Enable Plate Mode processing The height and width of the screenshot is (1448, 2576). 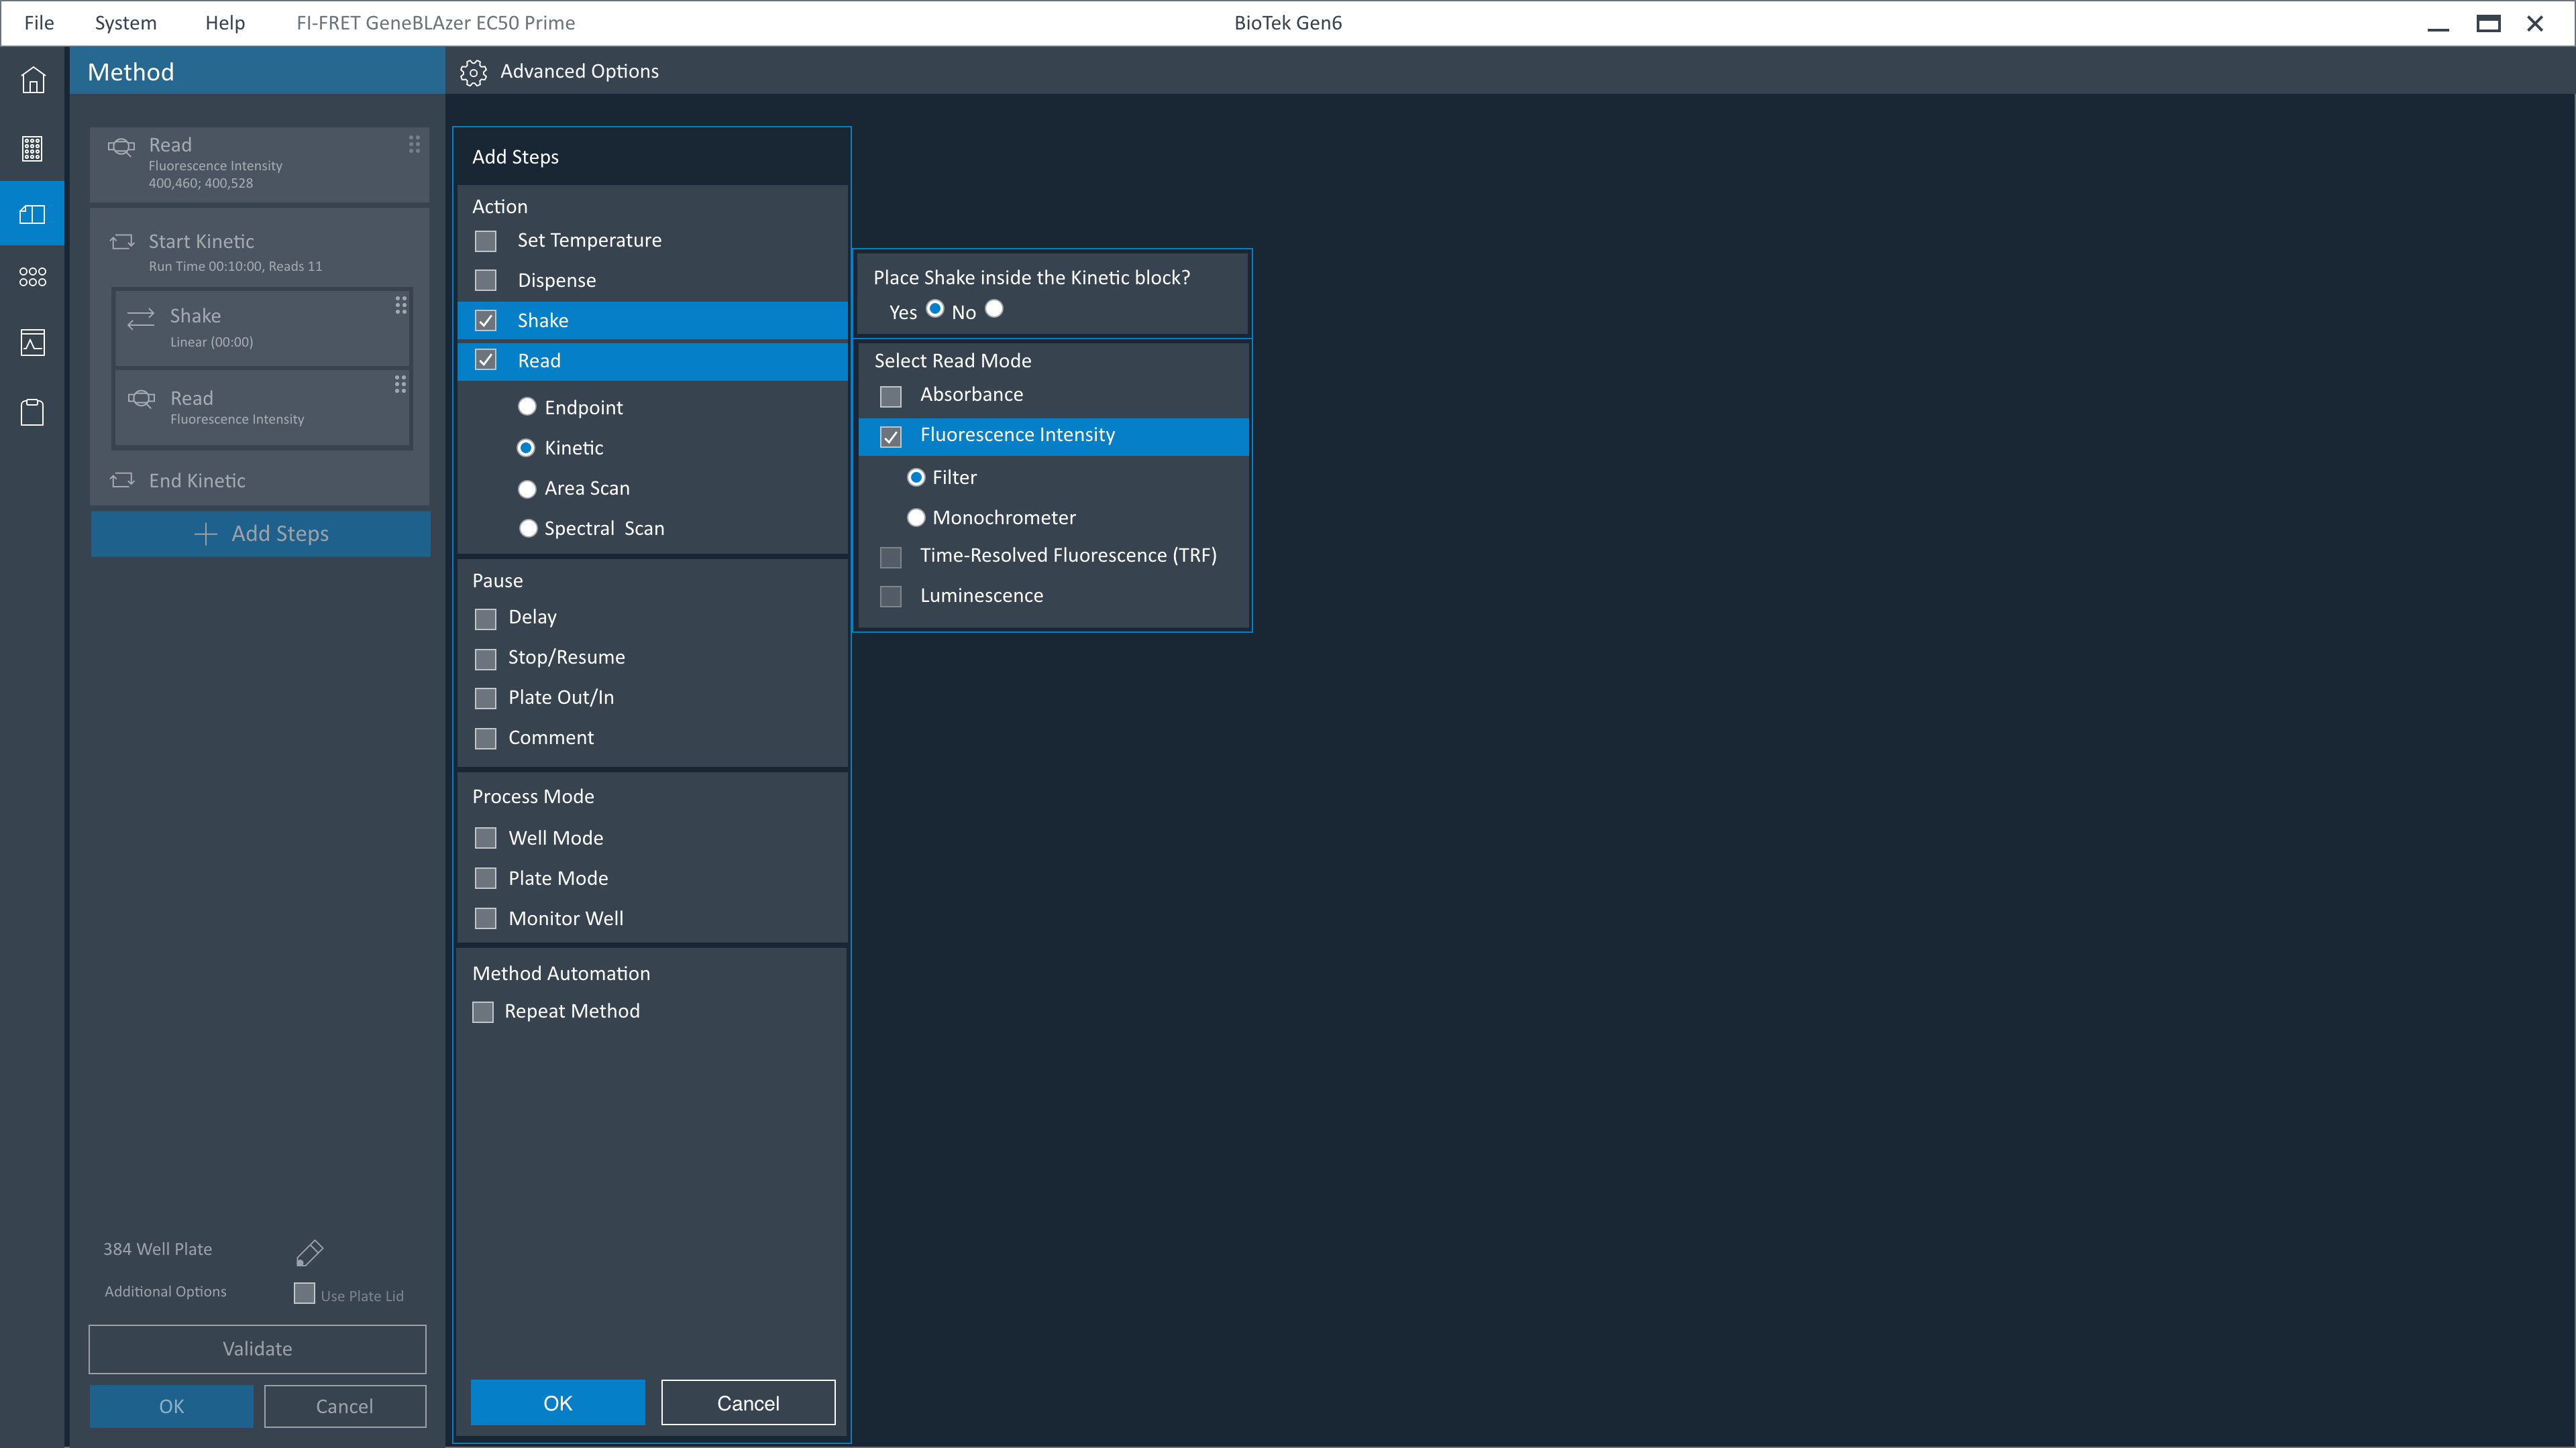click(x=486, y=878)
